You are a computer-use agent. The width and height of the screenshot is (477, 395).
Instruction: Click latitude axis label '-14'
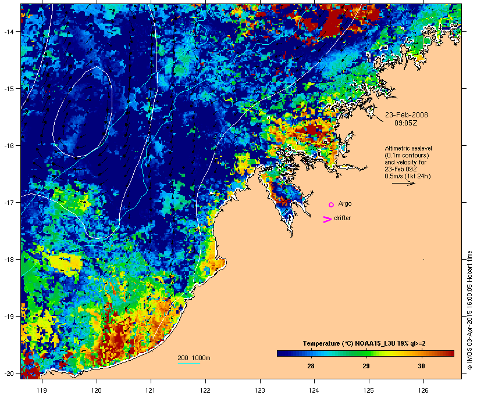(x=8, y=31)
